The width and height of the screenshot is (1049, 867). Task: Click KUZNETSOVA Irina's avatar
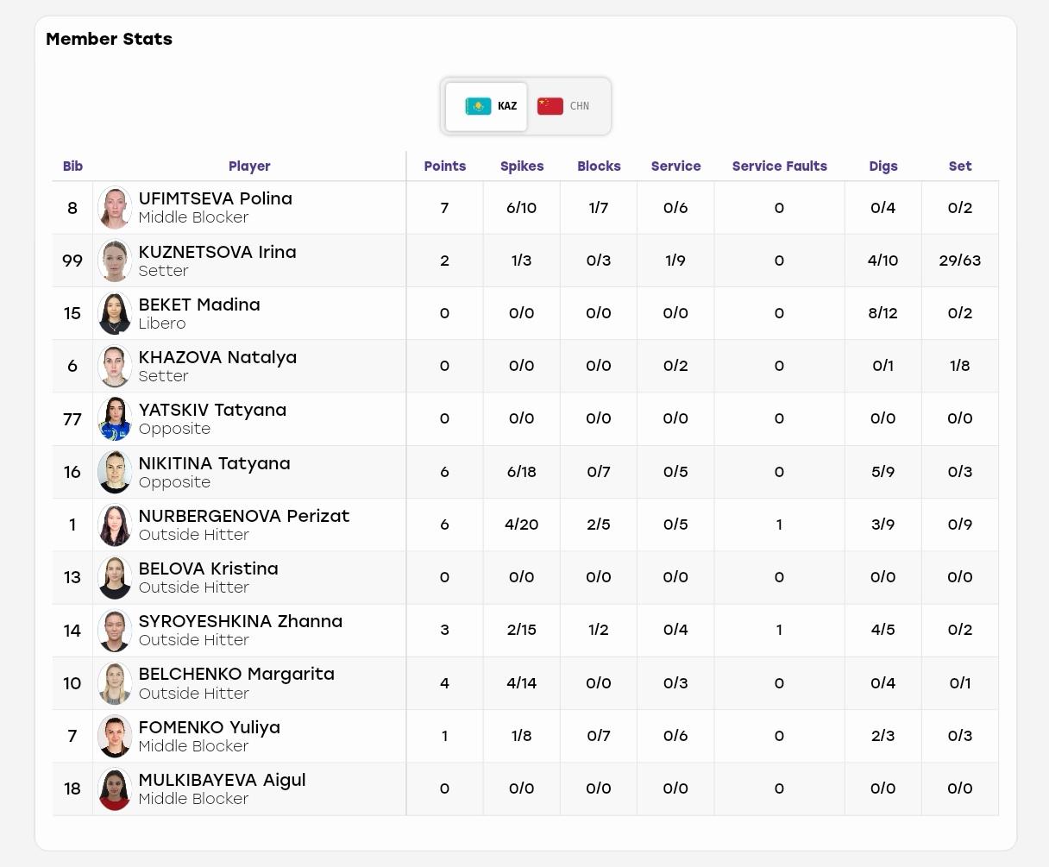click(x=115, y=261)
